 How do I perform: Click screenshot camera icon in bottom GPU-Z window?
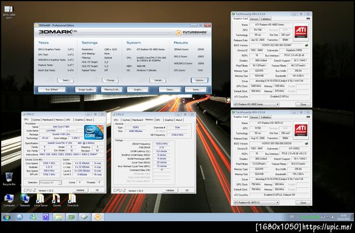click(x=308, y=117)
